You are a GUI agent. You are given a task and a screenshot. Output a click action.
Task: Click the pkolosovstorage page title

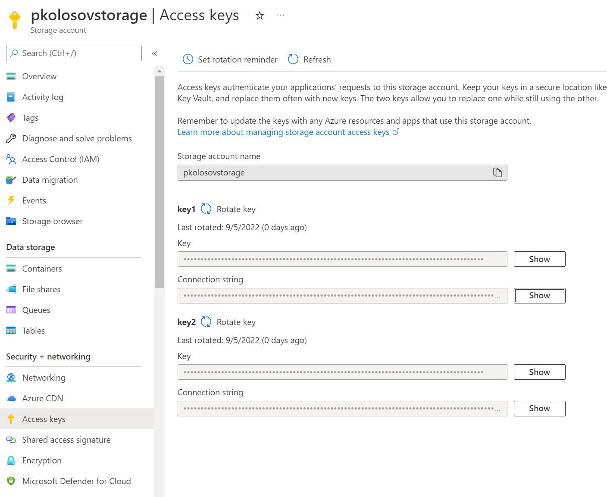point(89,15)
